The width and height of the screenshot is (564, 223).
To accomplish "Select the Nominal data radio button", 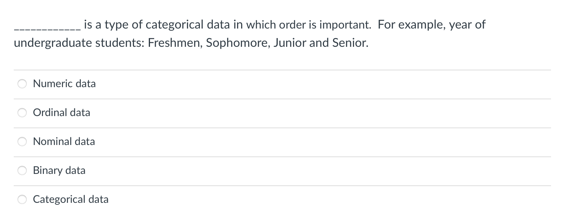I will (x=22, y=142).
